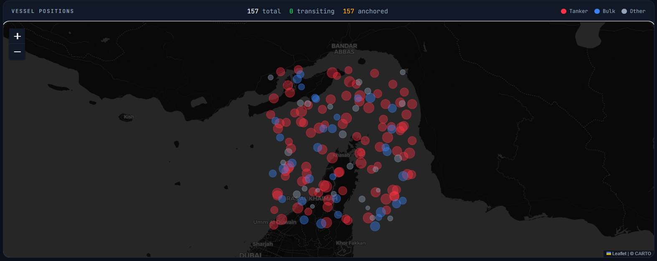
Task: Click the Vessel Positions panel title
Action: pos(43,11)
